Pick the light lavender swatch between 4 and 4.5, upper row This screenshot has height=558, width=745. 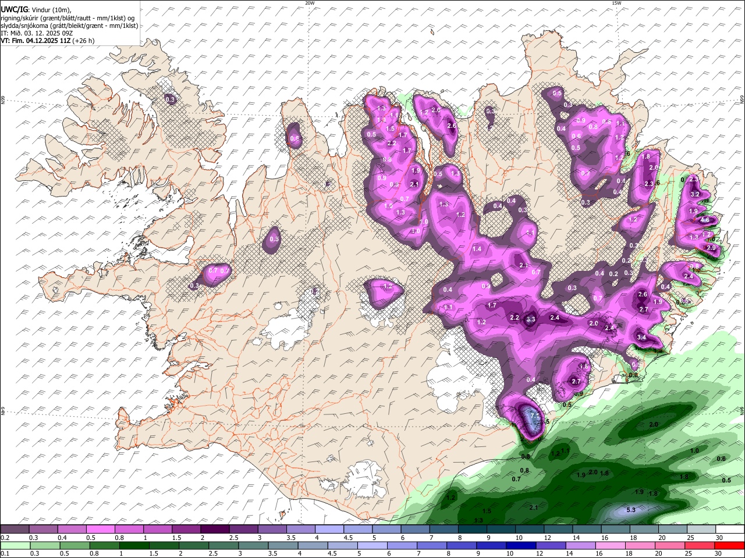328,530
